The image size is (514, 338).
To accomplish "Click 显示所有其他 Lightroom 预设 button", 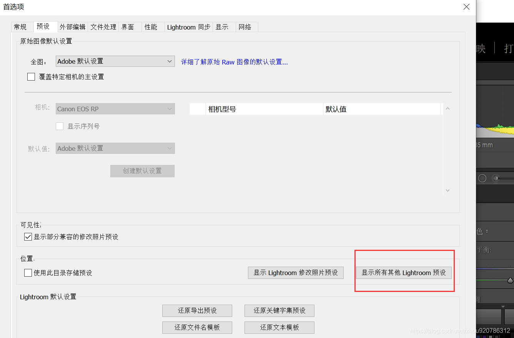I will coord(404,273).
